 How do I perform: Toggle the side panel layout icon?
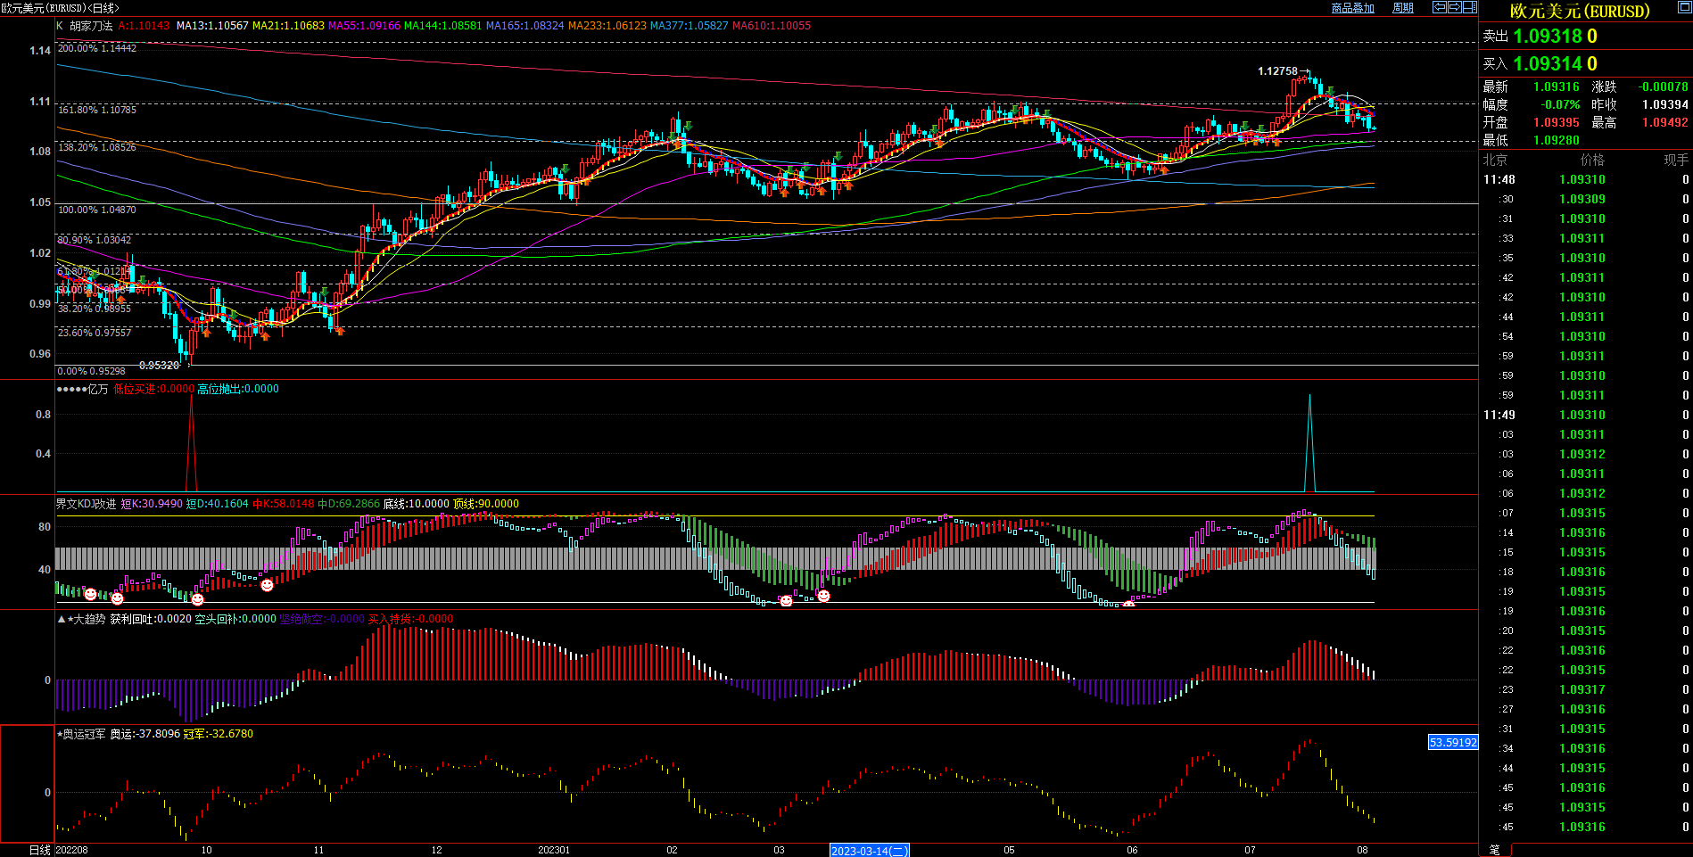(1469, 7)
